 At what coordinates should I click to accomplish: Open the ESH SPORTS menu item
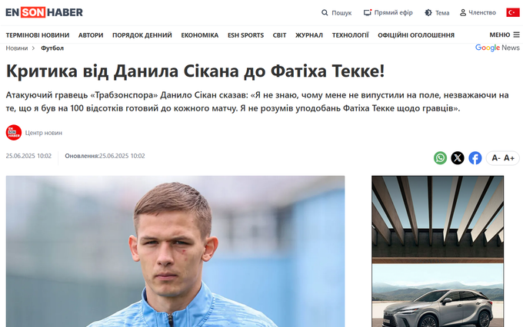[245, 35]
